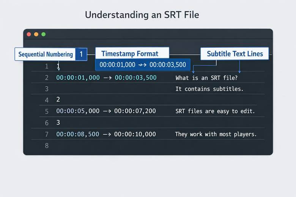Screen dimensions: 296x197
Task: Click the Subtitle Text Lines label
Action: [235, 53]
